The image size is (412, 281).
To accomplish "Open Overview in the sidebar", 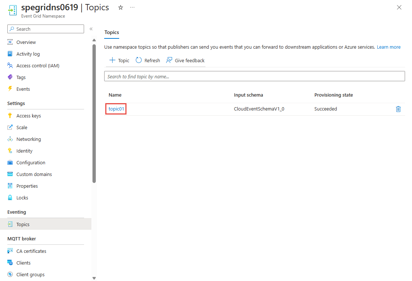I will [26, 42].
